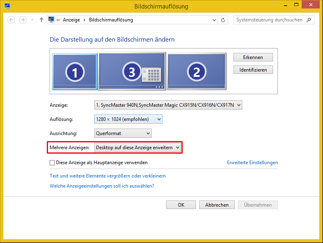323x243 pixels.
Task: Click the back navigation arrow
Action: pyautogui.click(x=11, y=19)
